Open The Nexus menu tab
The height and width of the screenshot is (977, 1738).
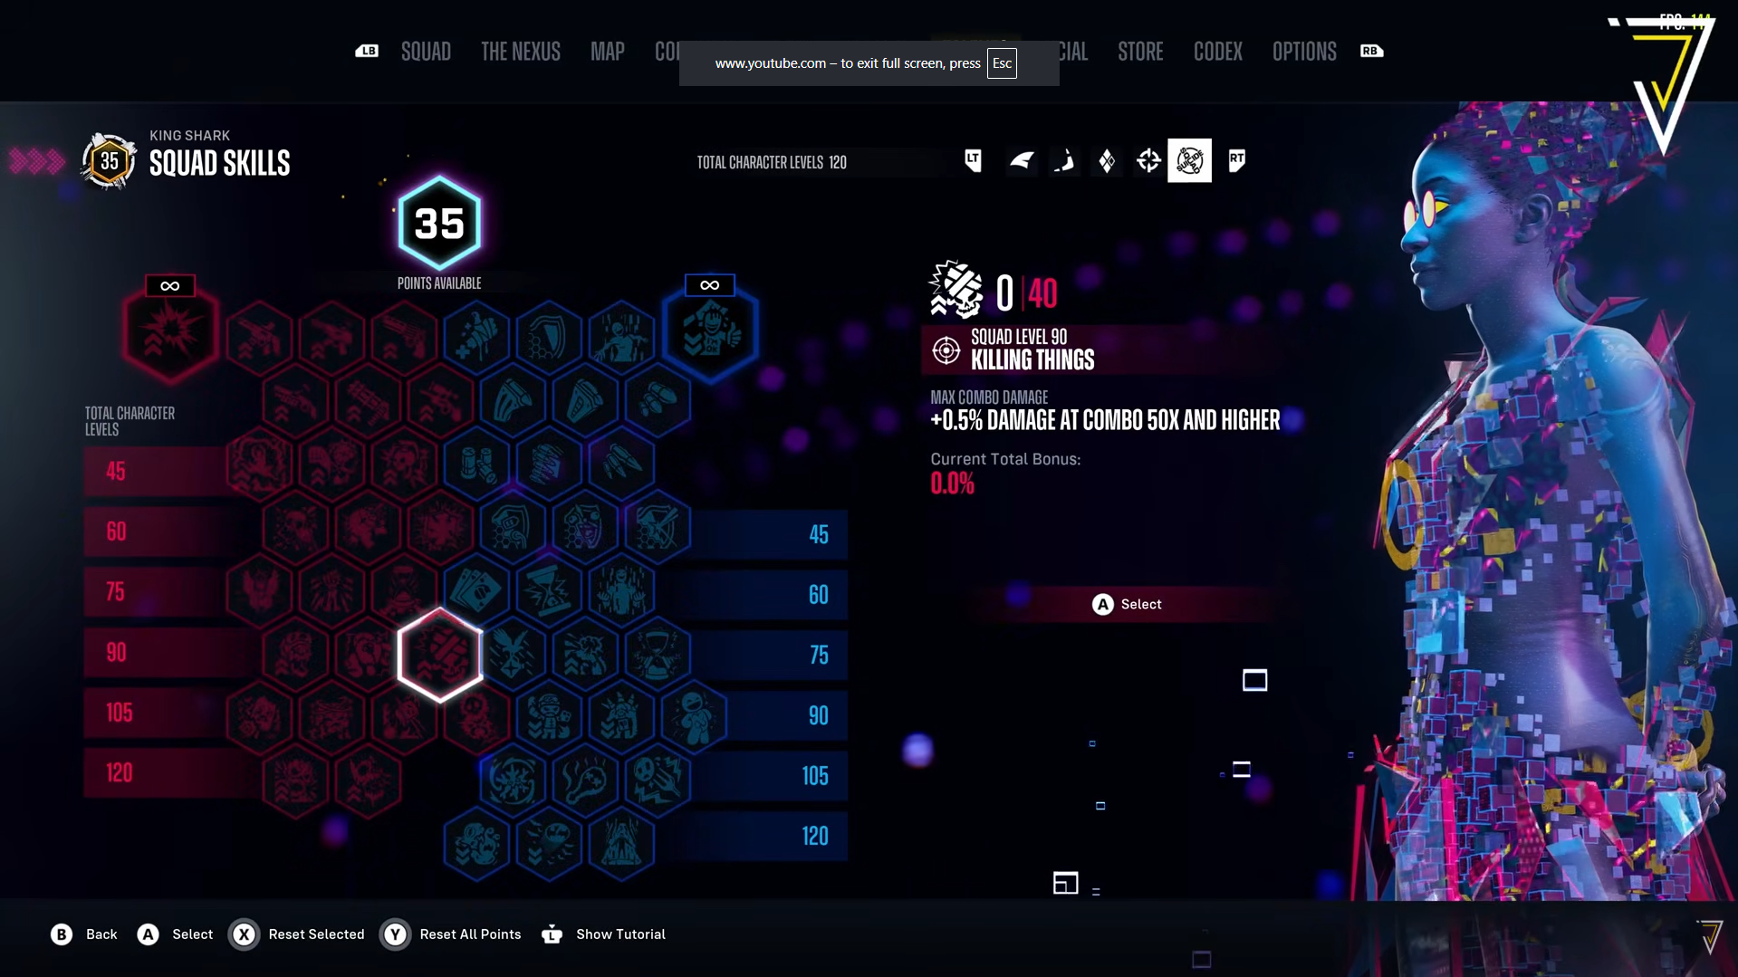click(521, 52)
